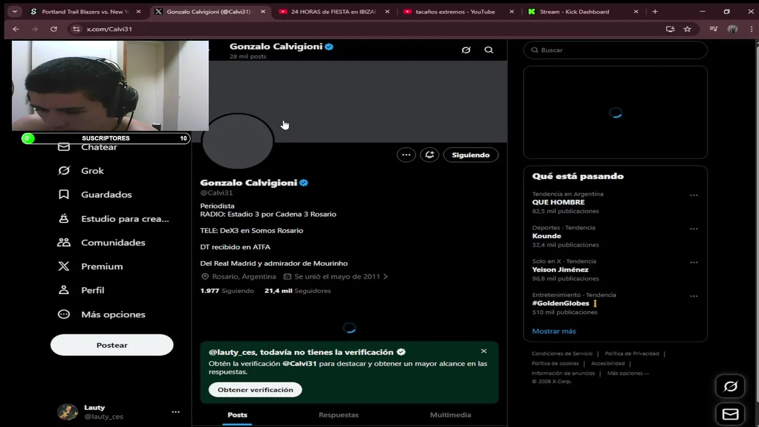Go back in browser history
The width and height of the screenshot is (759, 427).
tap(16, 28)
